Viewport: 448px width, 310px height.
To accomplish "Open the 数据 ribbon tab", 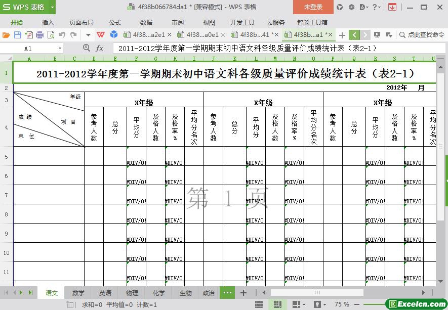I will (x=146, y=22).
